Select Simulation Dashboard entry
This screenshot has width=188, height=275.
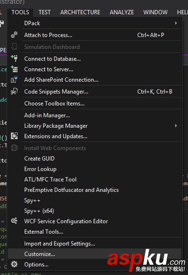pos(94,47)
